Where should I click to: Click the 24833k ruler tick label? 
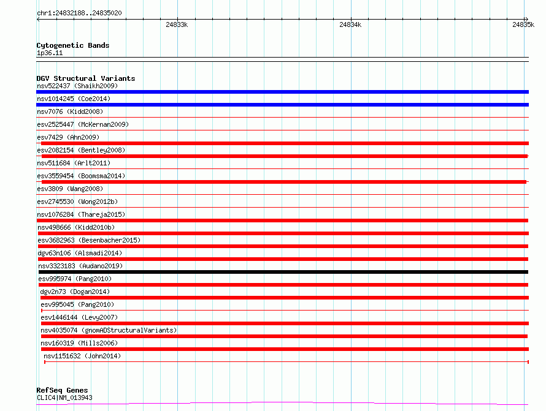(177, 25)
